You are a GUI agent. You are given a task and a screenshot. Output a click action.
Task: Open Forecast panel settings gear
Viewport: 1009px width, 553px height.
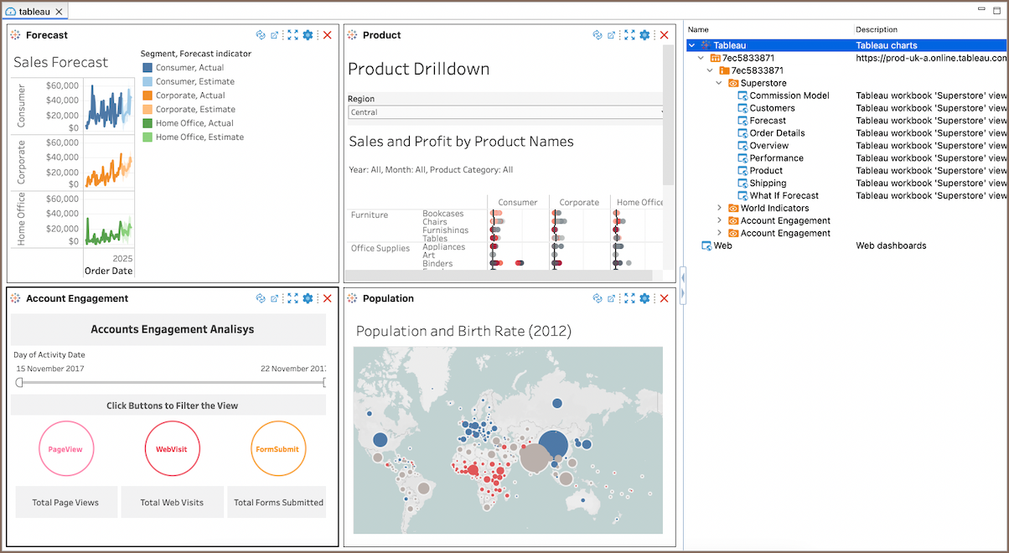click(x=308, y=35)
